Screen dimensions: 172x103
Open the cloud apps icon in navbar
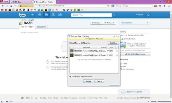pyautogui.click(x=60, y=15)
